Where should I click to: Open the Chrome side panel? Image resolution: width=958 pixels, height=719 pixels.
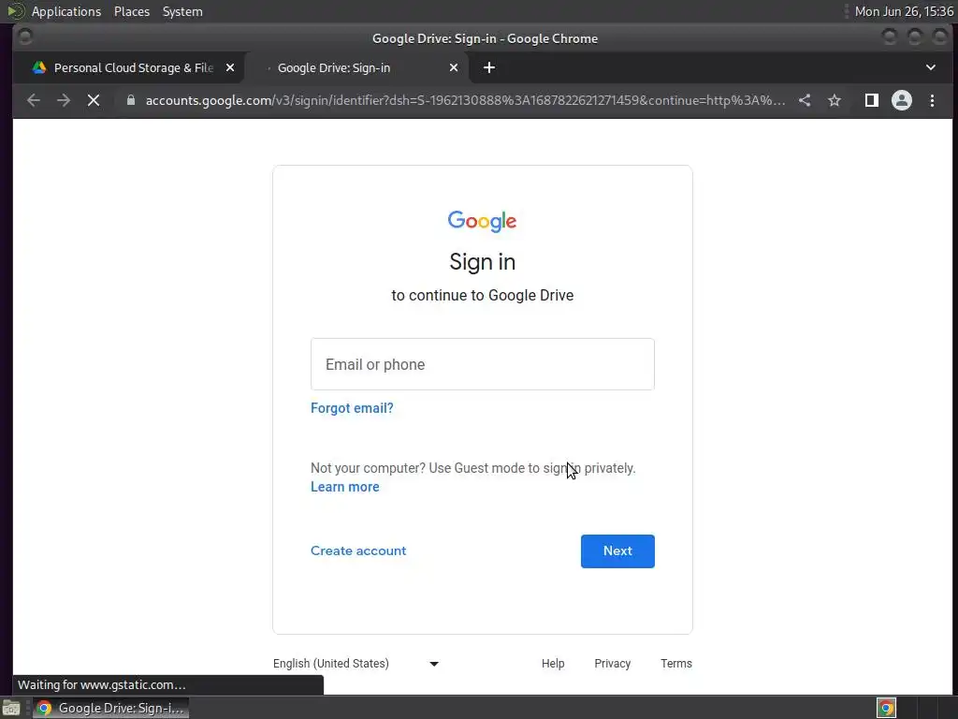tap(872, 100)
